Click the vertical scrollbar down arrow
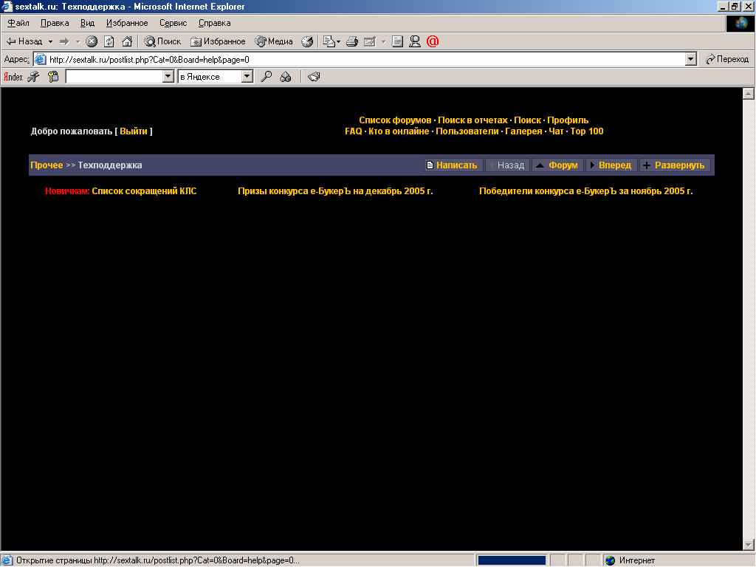Image resolution: width=756 pixels, height=567 pixels. point(748,545)
